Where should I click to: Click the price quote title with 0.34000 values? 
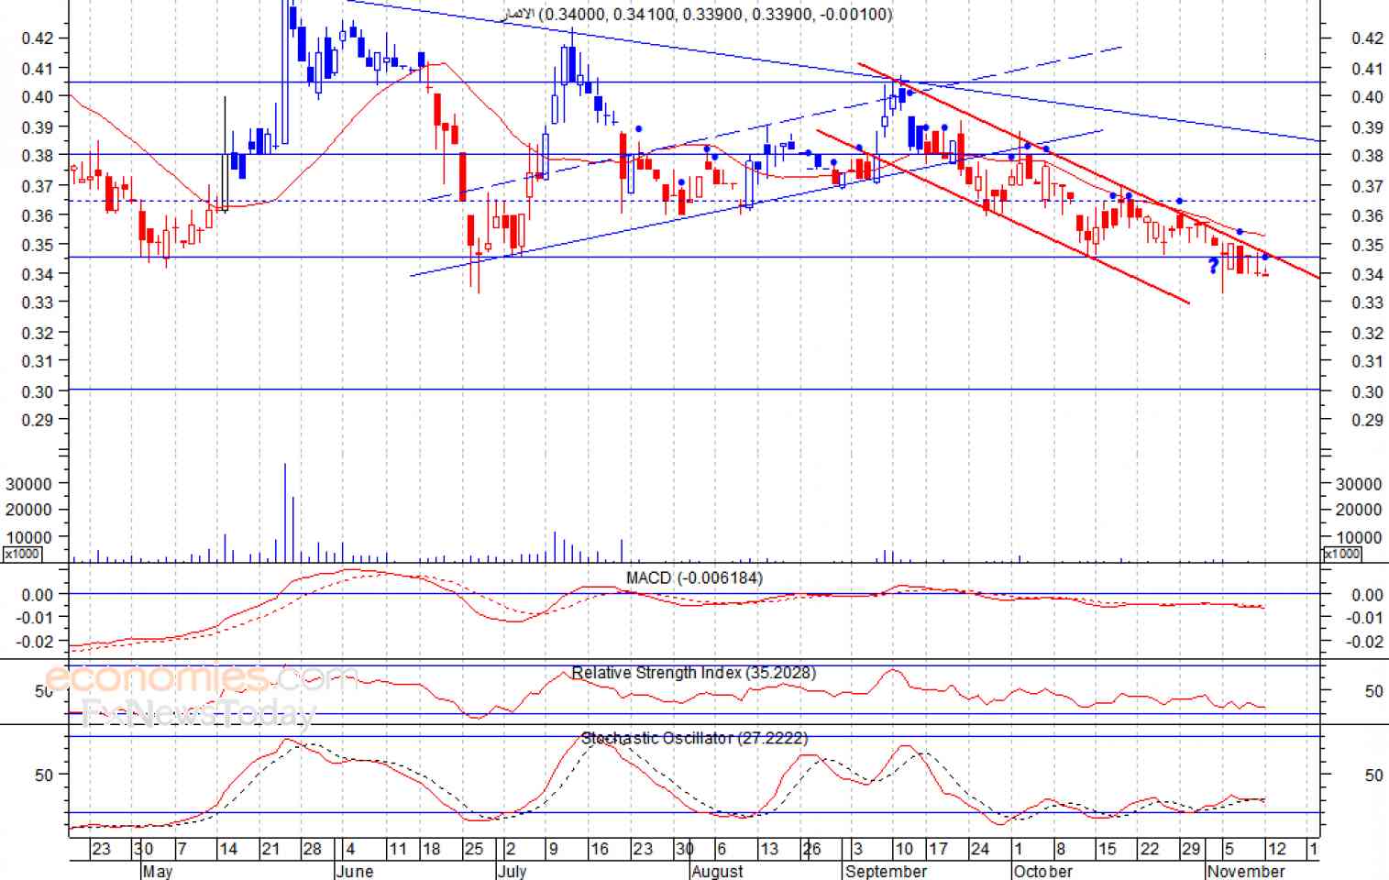click(699, 14)
